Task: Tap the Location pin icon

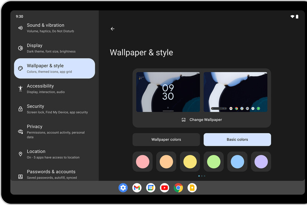Action: pos(20,154)
